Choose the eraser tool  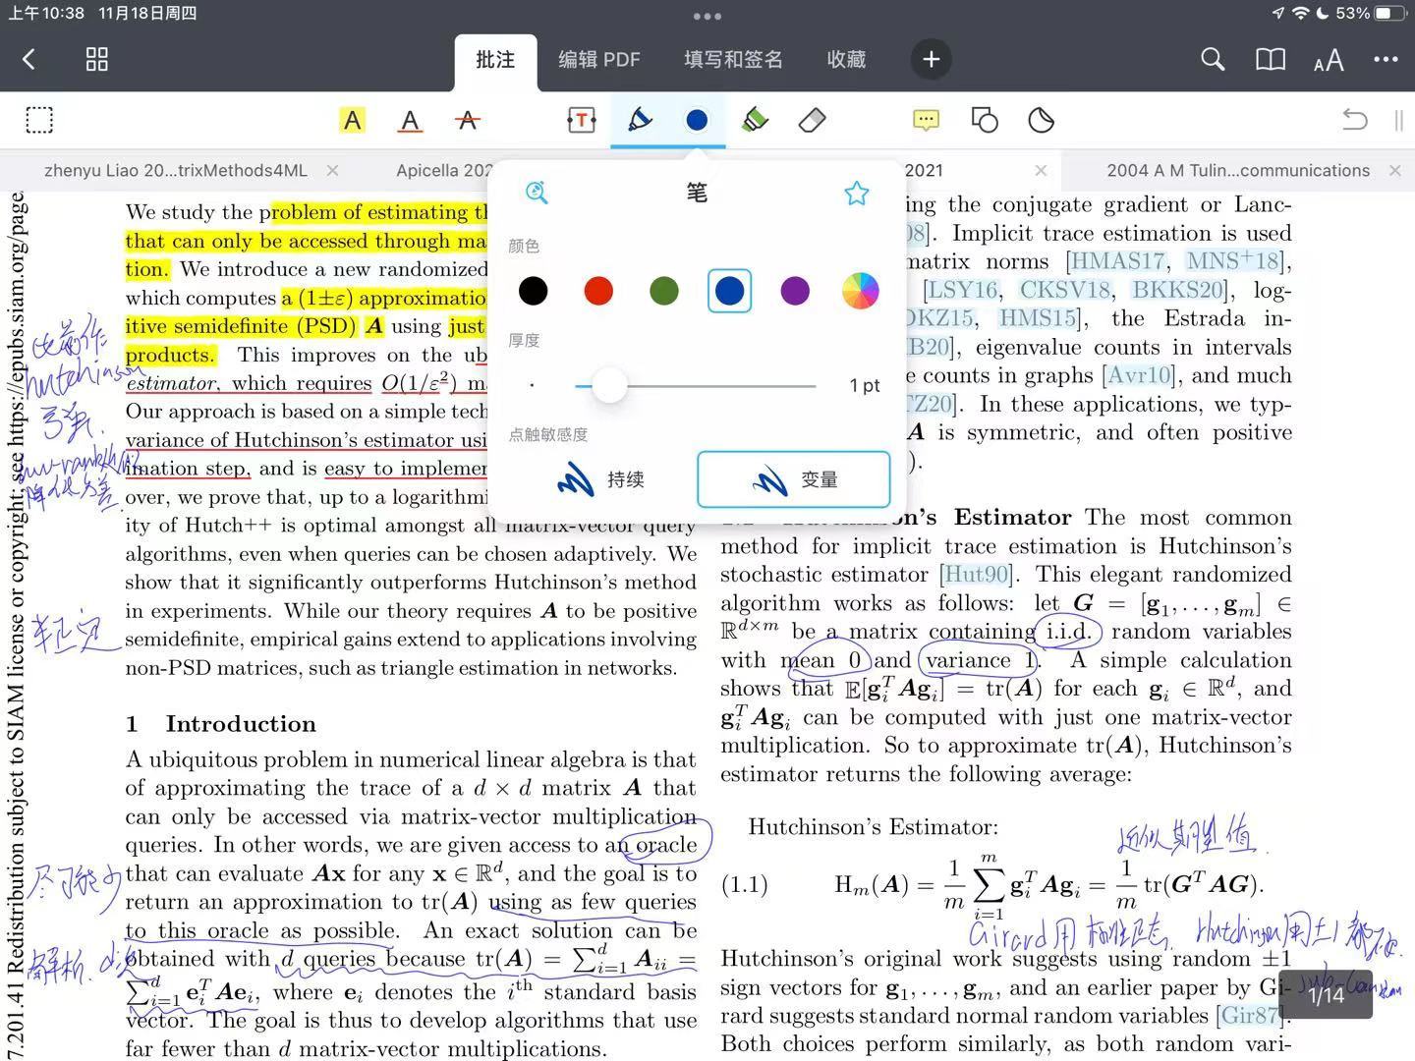click(x=813, y=120)
